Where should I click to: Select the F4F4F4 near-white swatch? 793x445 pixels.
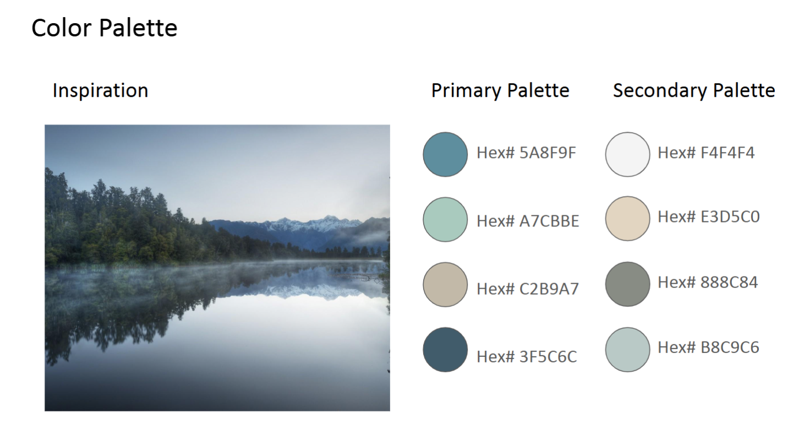click(627, 154)
